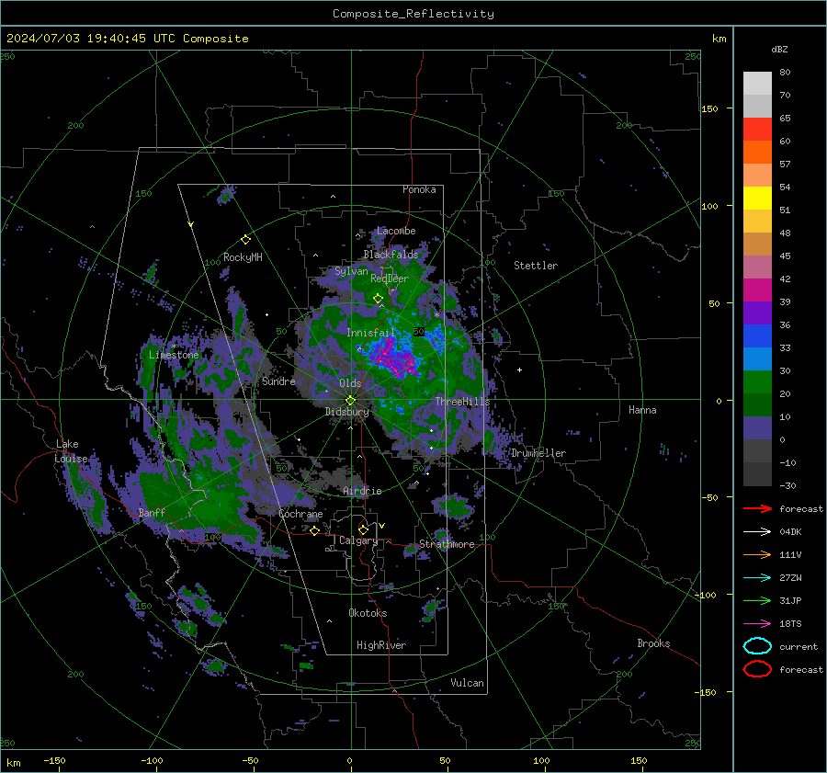This screenshot has height=773, width=827.
Task: Click the 100 tick label on bottom axis
Action: (x=541, y=760)
